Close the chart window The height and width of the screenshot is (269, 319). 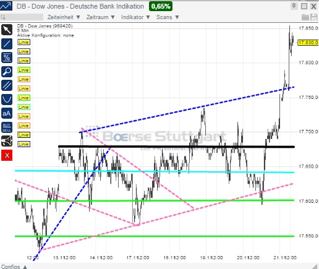click(313, 6)
